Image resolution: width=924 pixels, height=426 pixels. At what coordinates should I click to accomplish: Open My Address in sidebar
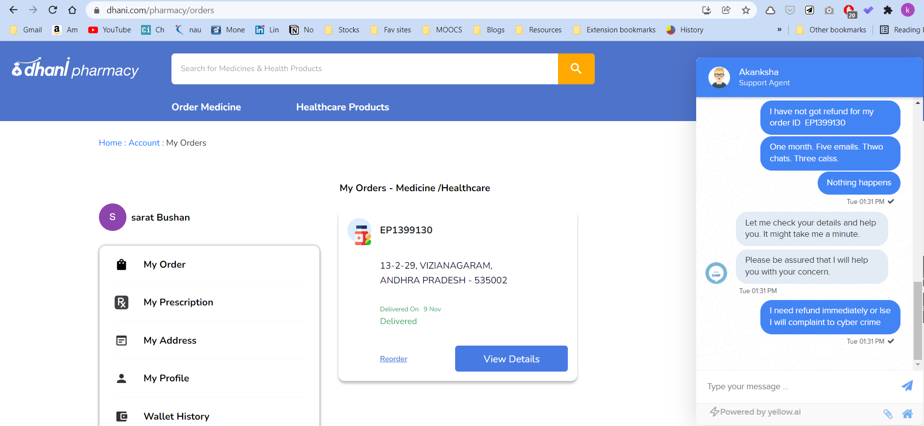pos(170,340)
